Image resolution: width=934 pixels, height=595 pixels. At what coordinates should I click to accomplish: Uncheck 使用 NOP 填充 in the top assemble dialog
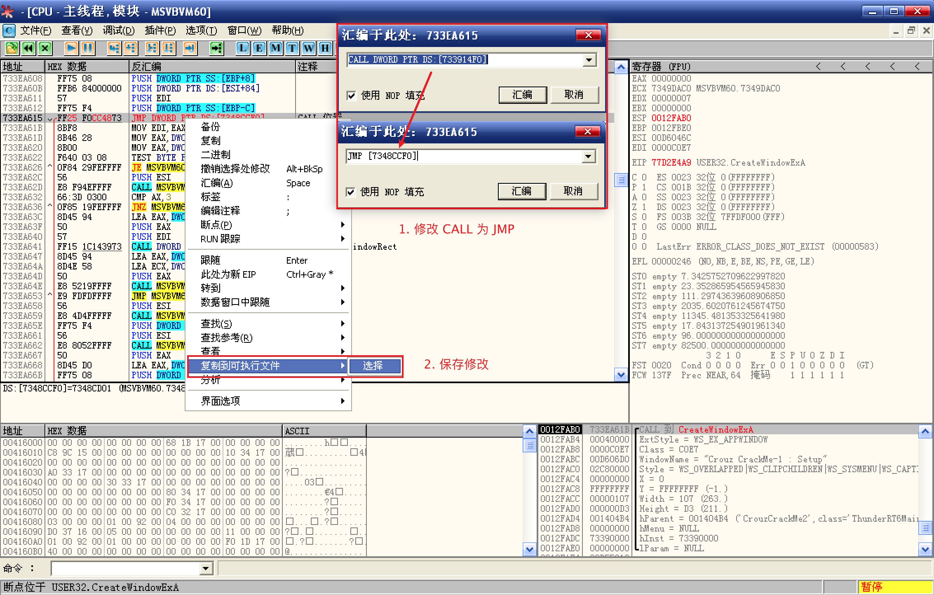(x=352, y=95)
